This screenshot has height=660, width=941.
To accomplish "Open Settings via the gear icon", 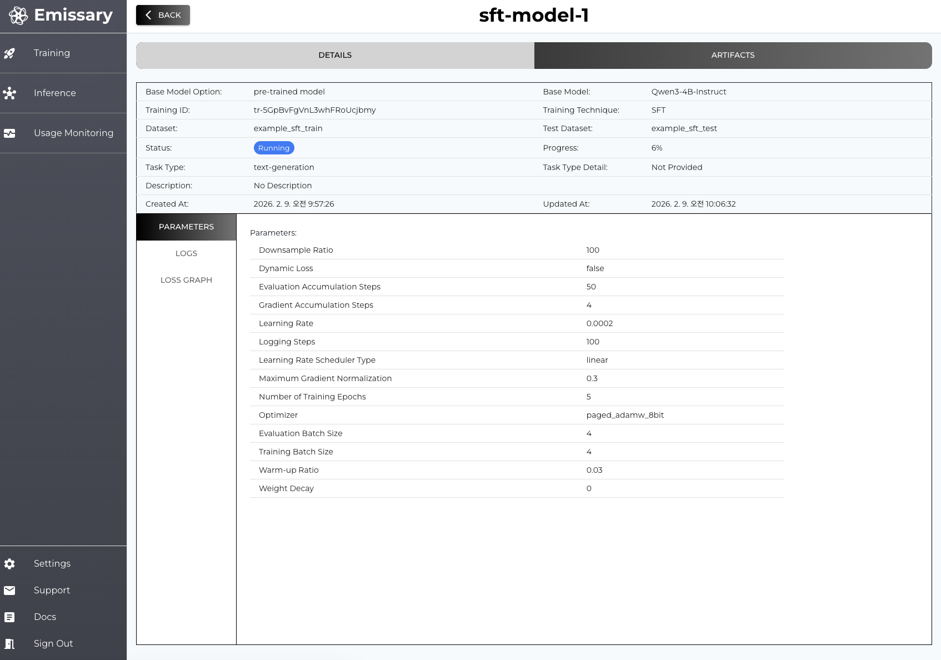I will coord(10,563).
